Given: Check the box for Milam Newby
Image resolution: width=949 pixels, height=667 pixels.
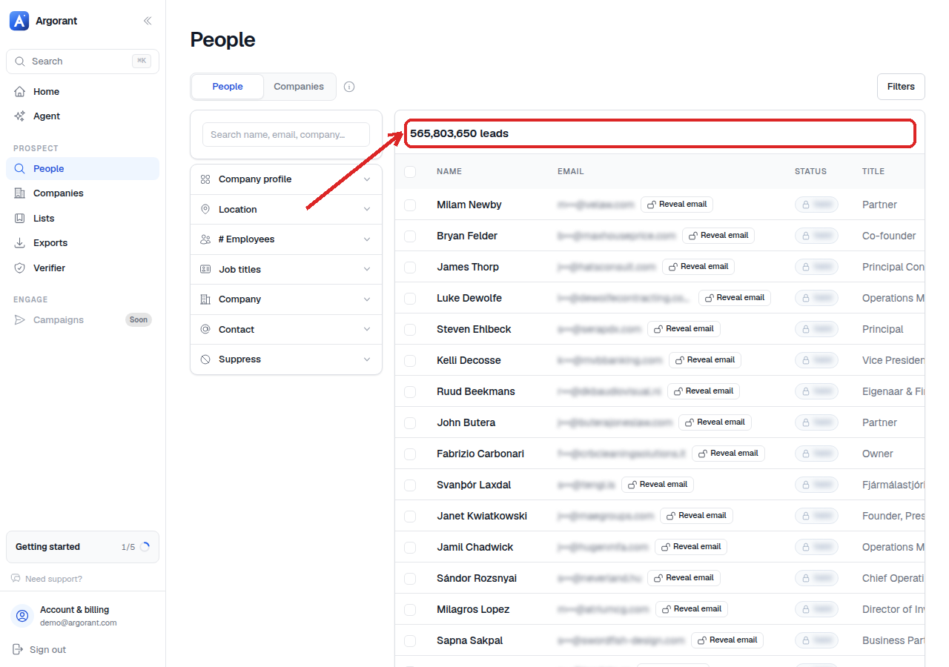Looking at the screenshot, I should point(410,205).
